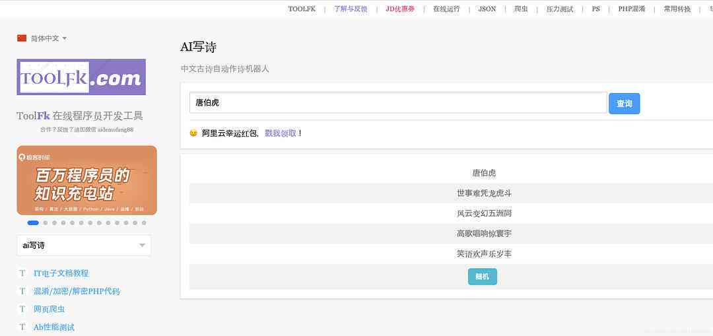Open TOOLFK in the top navigation
The image size is (713, 336).
click(x=302, y=9)
